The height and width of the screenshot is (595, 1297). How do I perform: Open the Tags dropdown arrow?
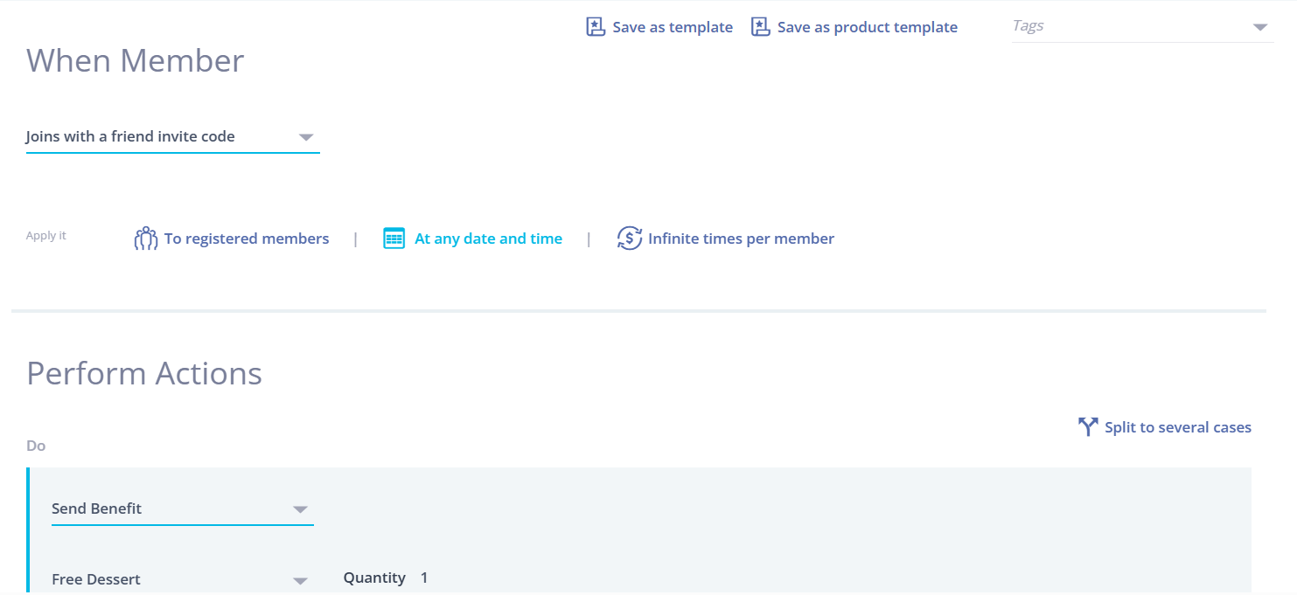point(1260,27)
